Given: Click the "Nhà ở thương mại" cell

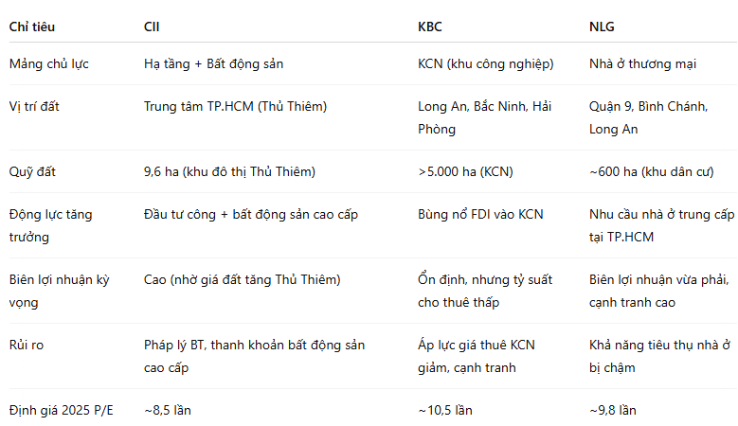Looking at the screenshot, I should pyautogui.click(x=642, y=64).
